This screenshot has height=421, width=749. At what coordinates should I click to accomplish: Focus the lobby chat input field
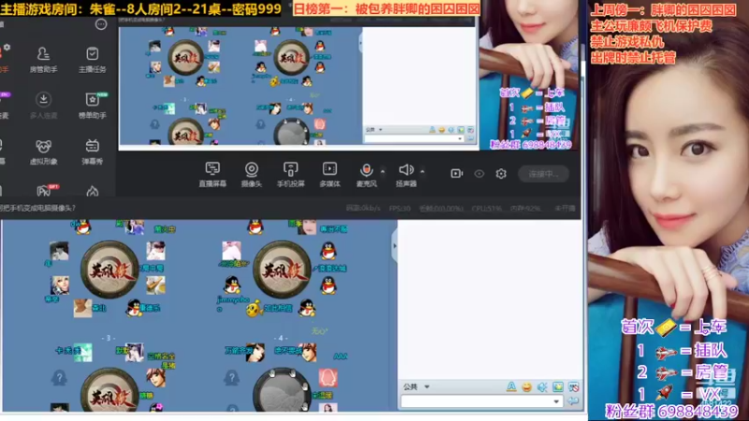(x=476, y=402)
